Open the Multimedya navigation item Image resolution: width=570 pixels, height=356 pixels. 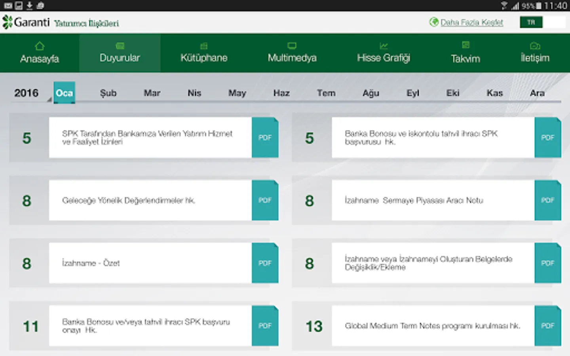292,53
